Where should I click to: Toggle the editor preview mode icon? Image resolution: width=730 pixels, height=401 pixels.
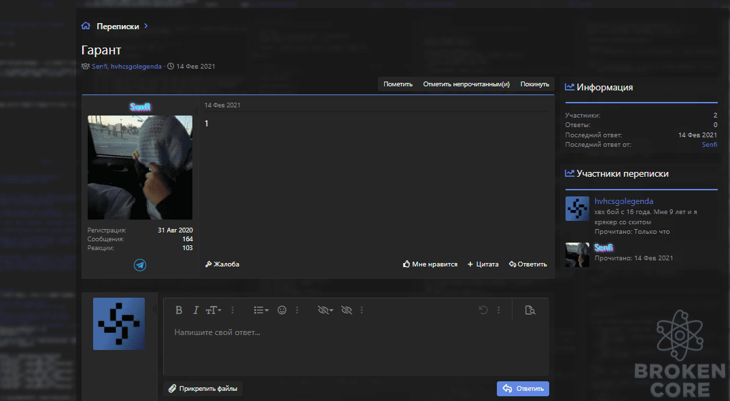[x=530, y=310]
